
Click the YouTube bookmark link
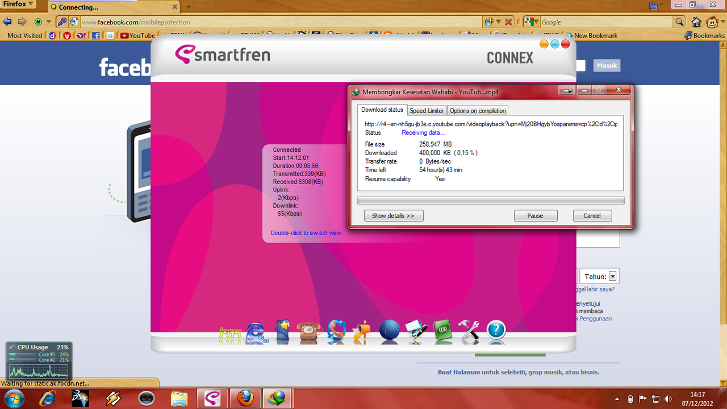click(138, 35)
